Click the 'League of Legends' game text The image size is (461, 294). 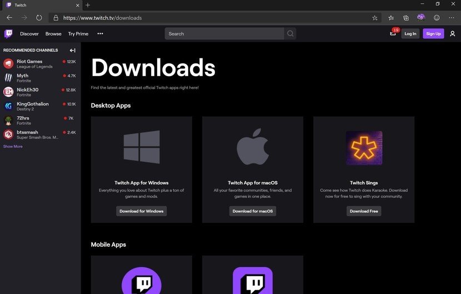[x=34, y=67]
